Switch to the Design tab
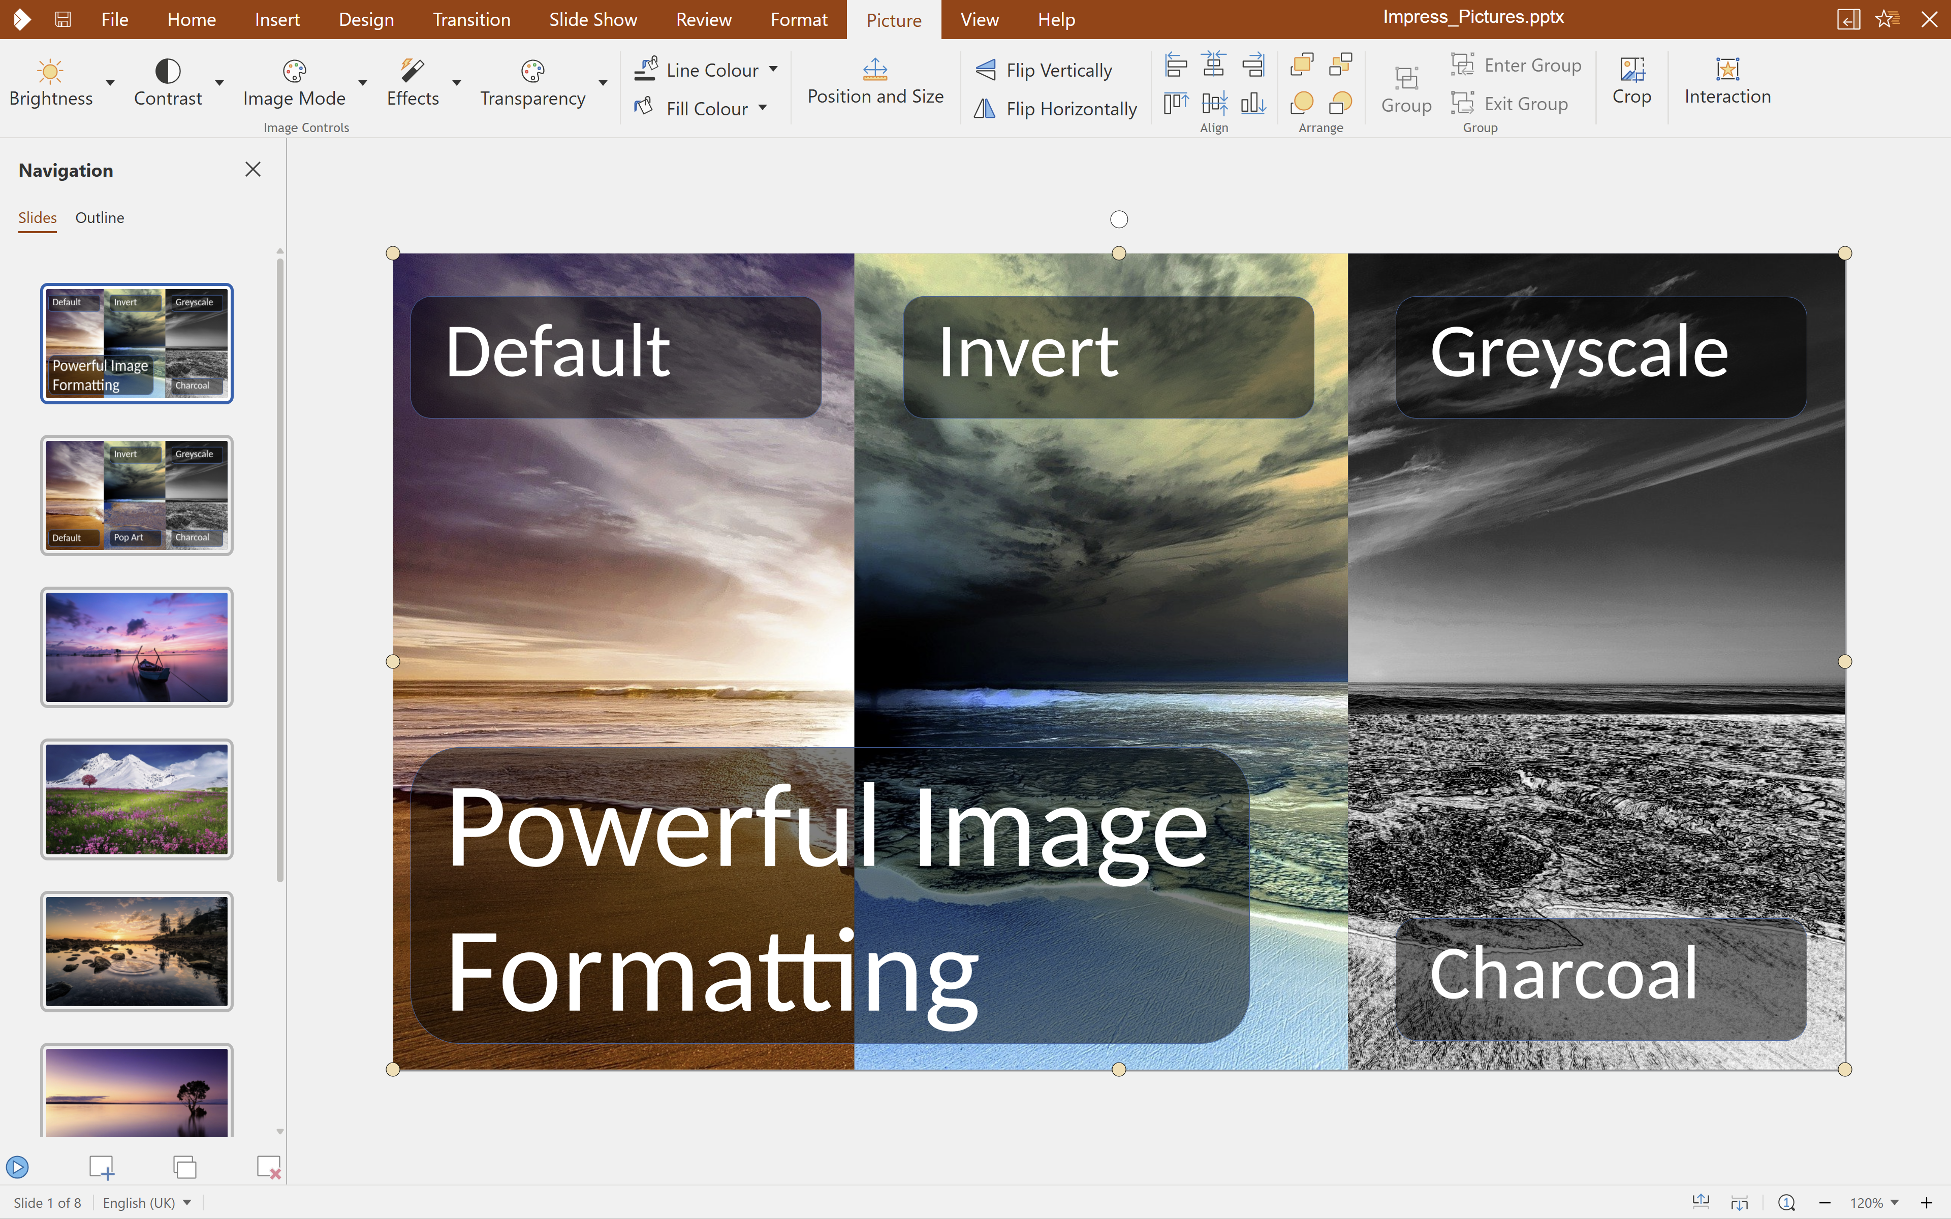 (366, 19)
